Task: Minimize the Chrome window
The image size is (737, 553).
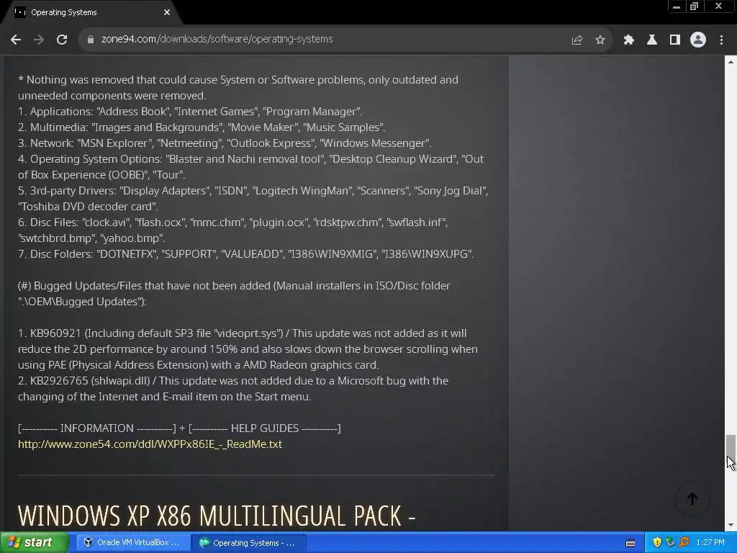Action: pyautogui.click(x=677, y=6)
